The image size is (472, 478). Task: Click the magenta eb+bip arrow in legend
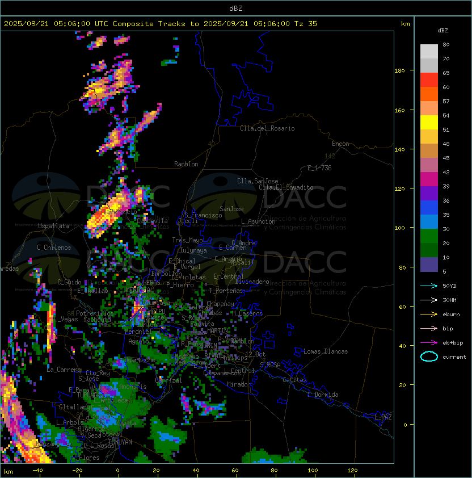point(429,343)
